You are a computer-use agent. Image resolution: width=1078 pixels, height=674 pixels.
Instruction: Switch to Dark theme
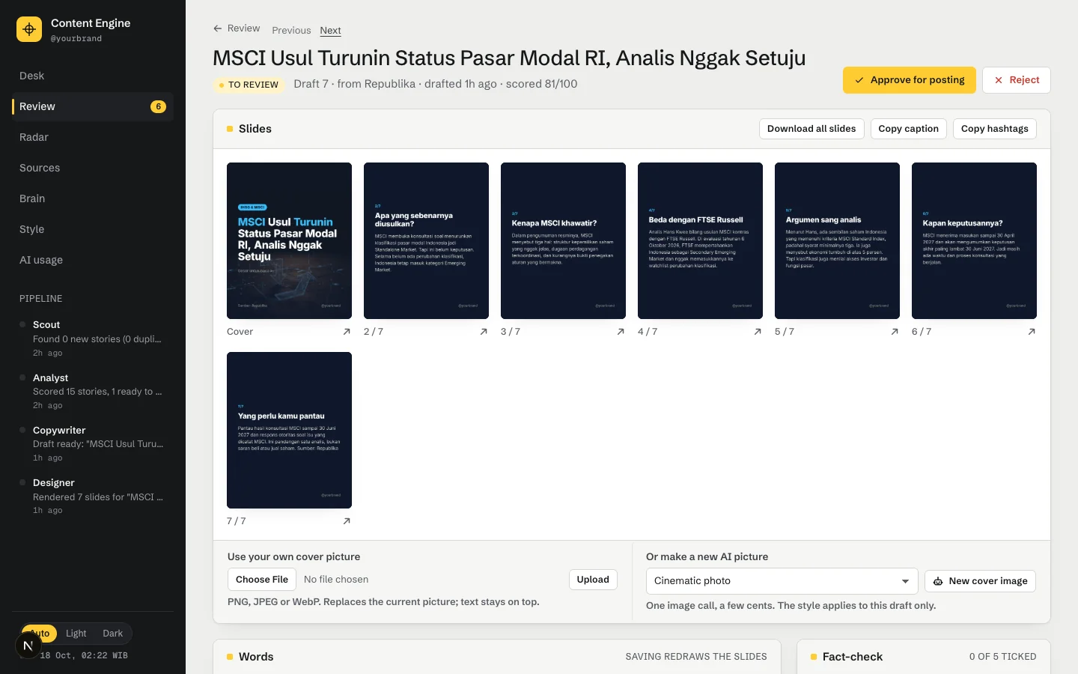pos(112,634)
